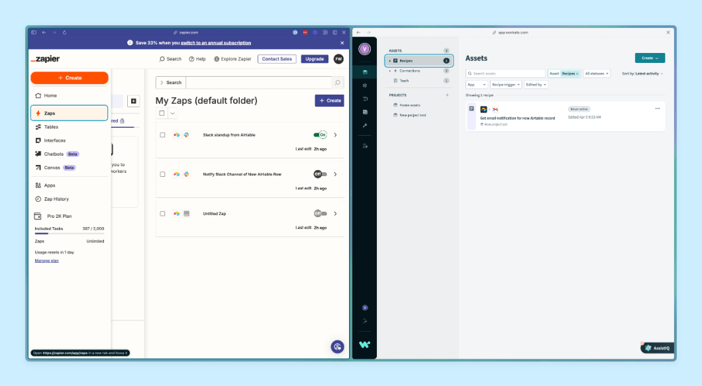This screenshot has width=702, height=386.
Task: Click the banner info icon
Action: pyautogui.click(x=130, y=43)
